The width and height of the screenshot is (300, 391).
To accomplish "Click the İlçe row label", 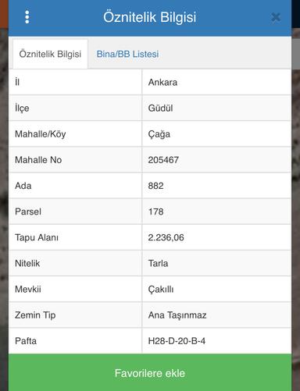I will (x=22, y=108).
